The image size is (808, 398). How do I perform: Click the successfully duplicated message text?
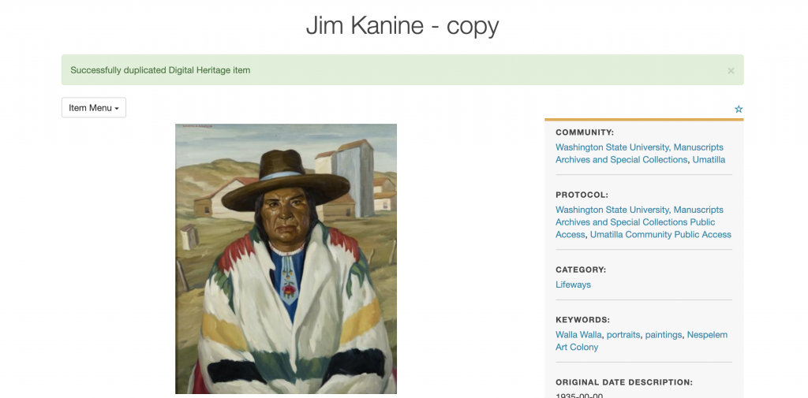pyautogui.click(x=160, y=70)
